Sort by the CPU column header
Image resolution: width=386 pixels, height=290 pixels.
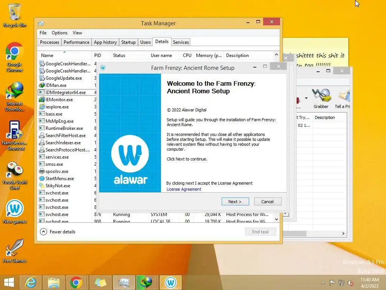point(187,56)
